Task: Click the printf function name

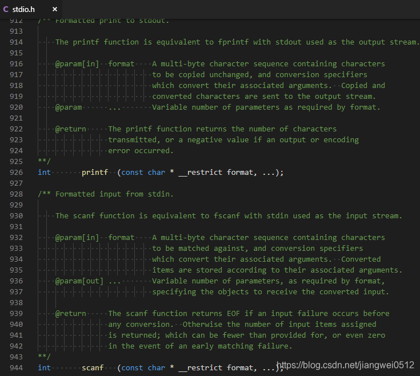Action: (x=95, y=173)
